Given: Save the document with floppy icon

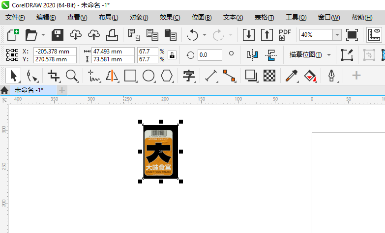Looking at the screenshot, I should pyautogui.click(x=58, y=35).
